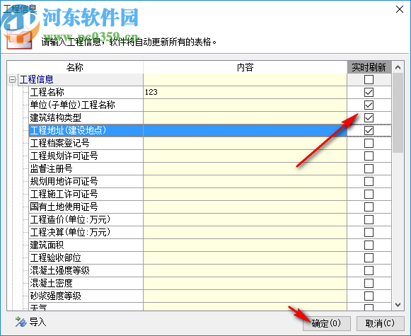
Task: Enable 实时刷新 for 工程施工许可证号
Action: pyautogui.click(x=369, y=195)
